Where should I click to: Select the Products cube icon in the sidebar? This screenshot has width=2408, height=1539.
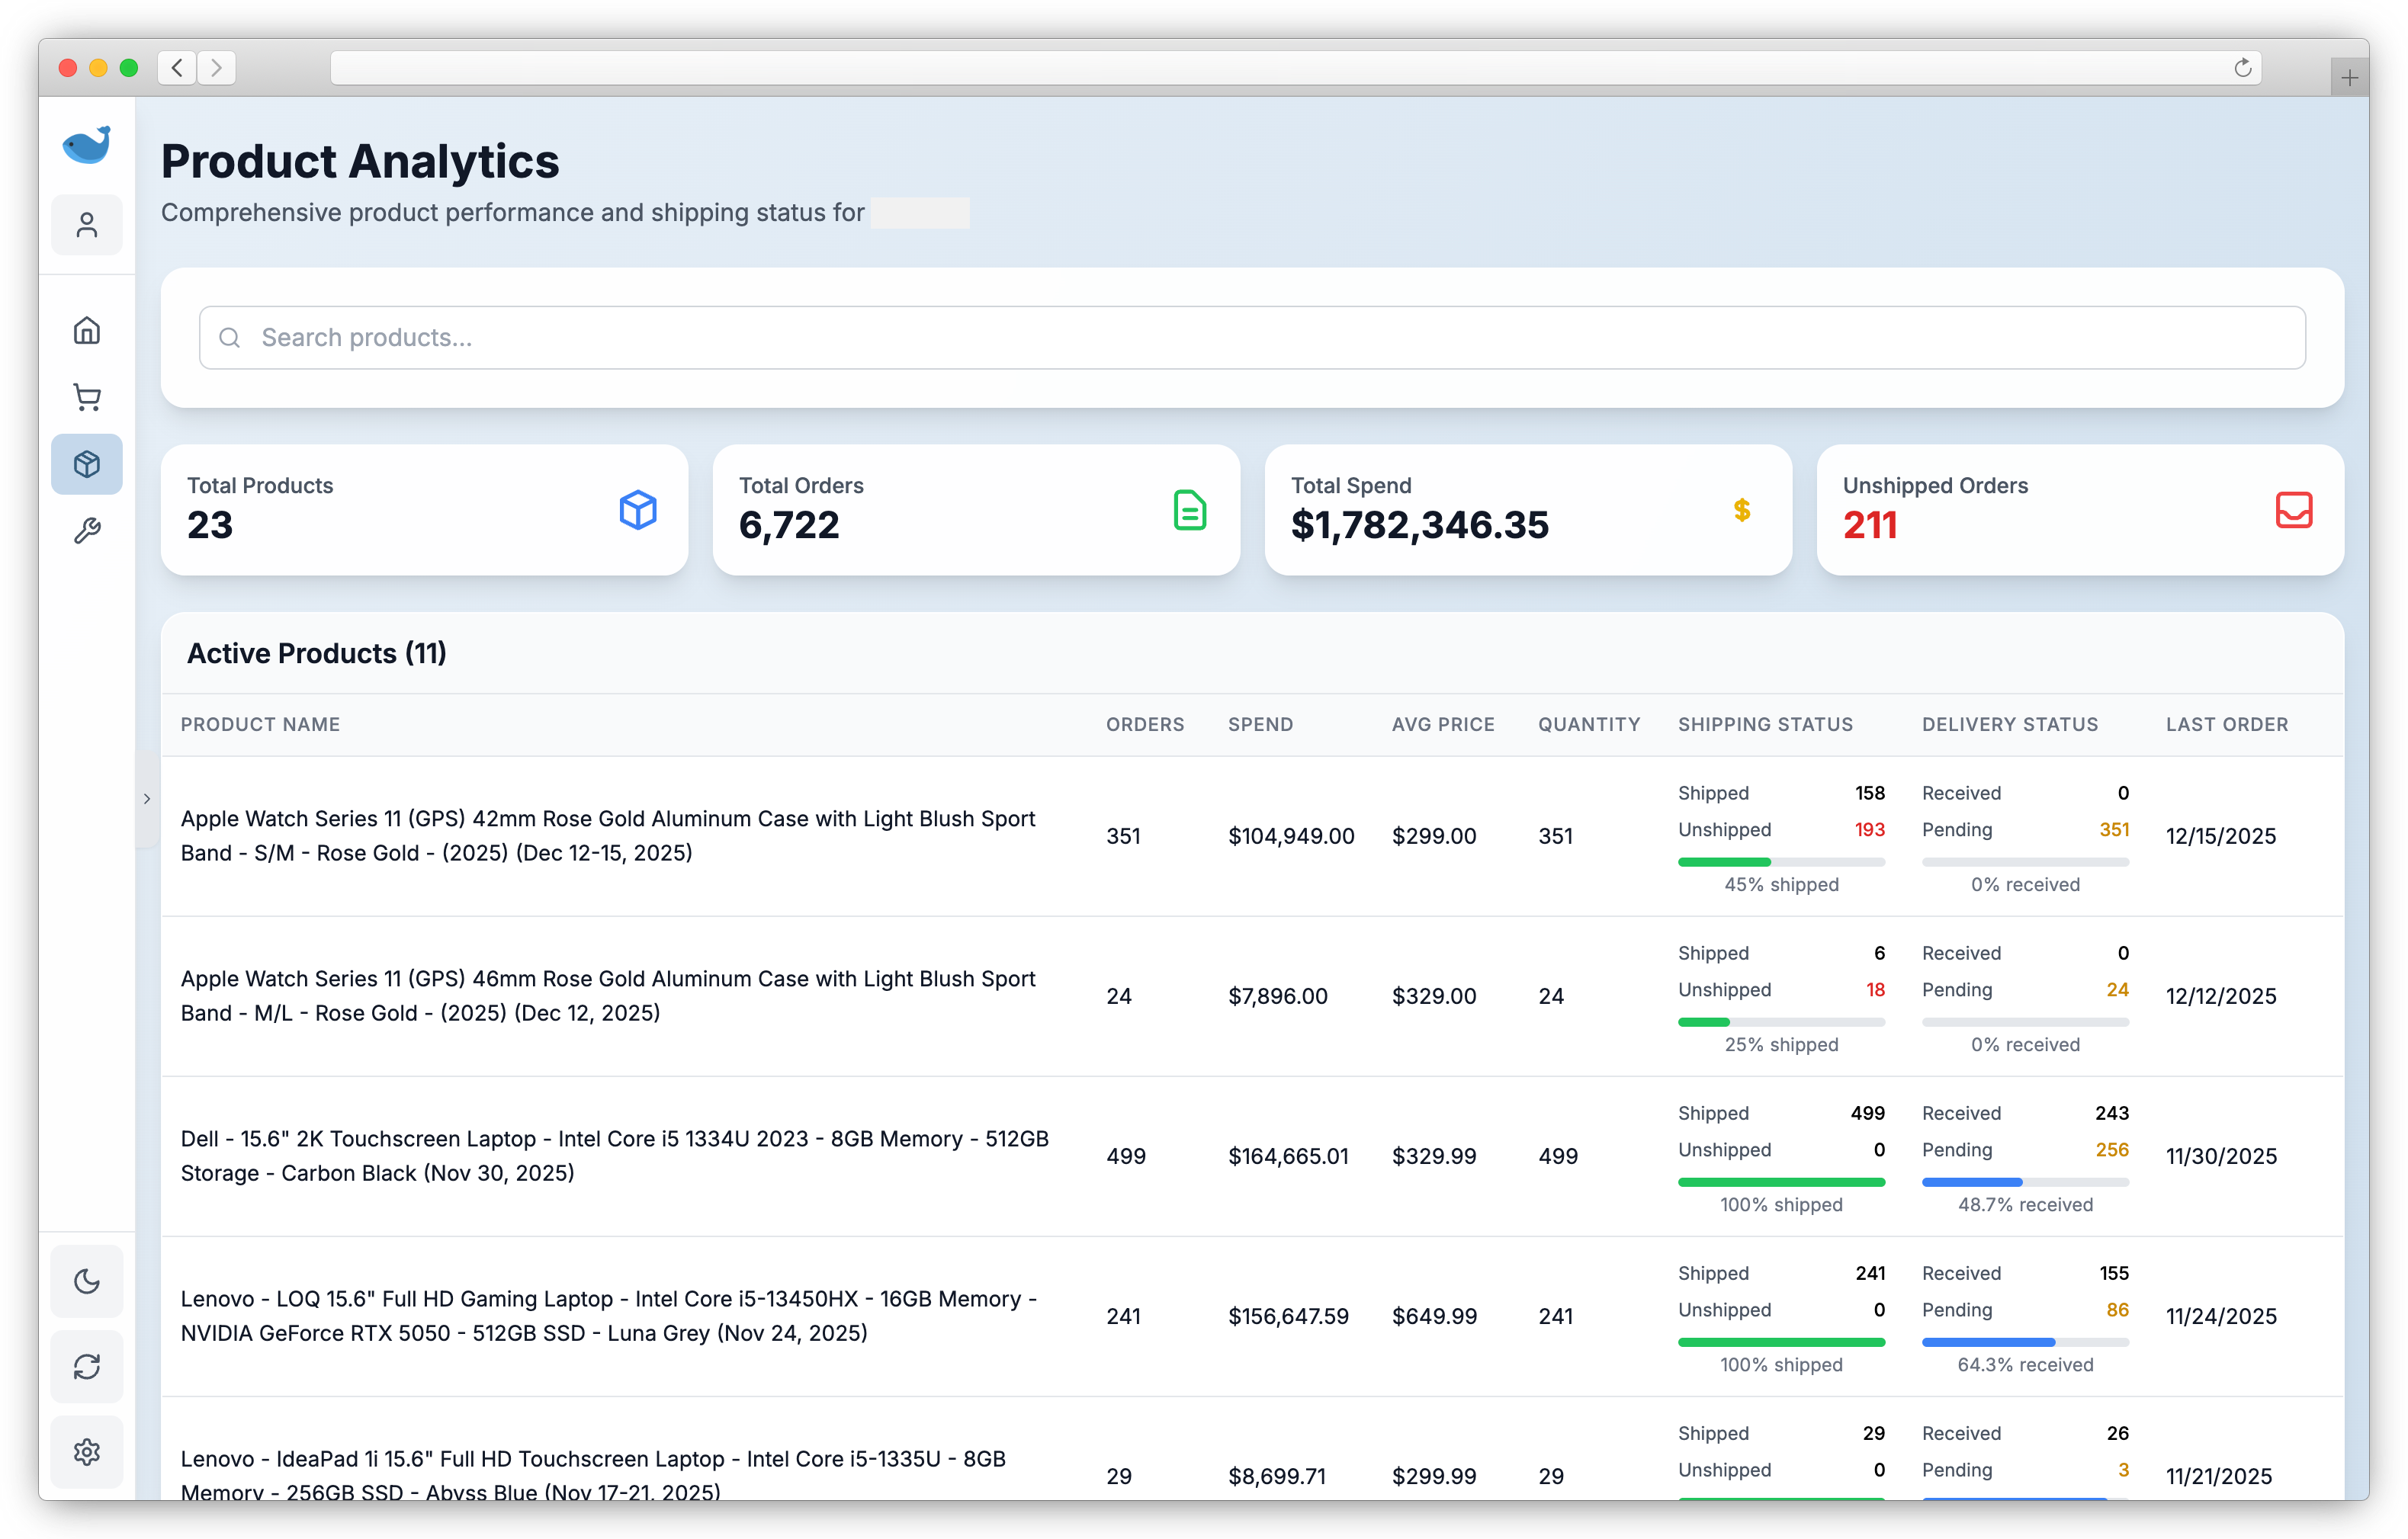[87, 463]
